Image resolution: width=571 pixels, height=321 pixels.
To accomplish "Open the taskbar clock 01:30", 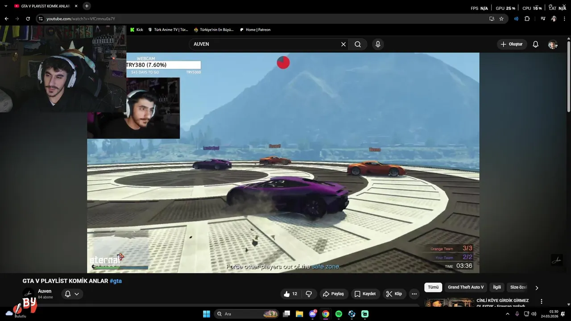I will pos(550,314).
